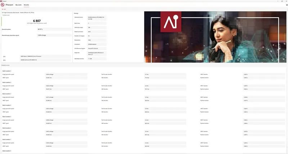This screenshot has width=288, height=154.
Task: Click Batch 4 VAE duration value
Action: [165, 112]
